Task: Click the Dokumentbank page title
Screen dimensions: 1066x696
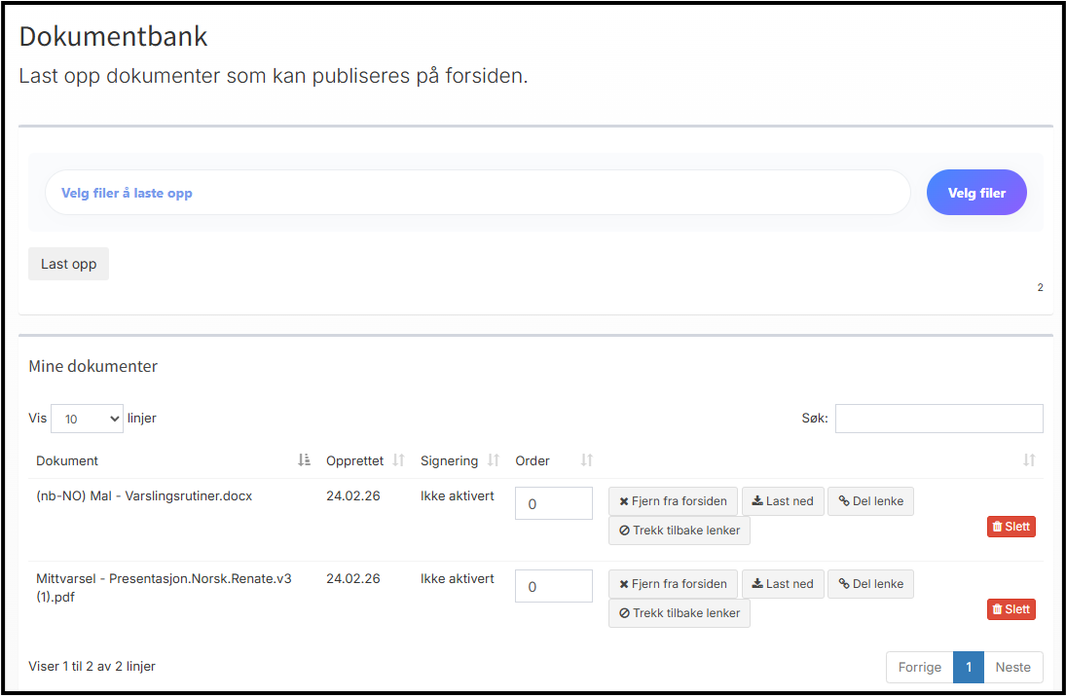Action: coord(114,36)
